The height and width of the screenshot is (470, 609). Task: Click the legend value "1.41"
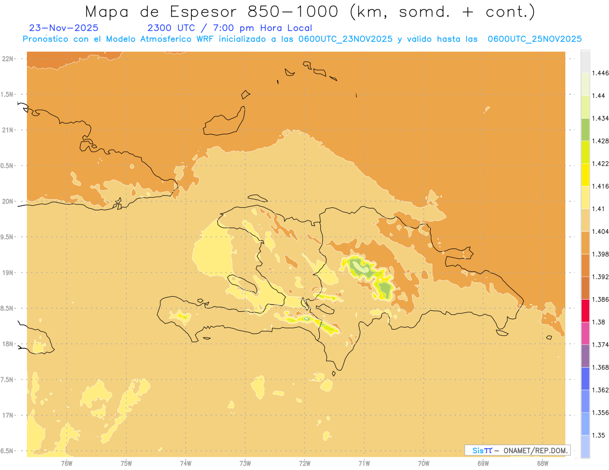point(599,209)
